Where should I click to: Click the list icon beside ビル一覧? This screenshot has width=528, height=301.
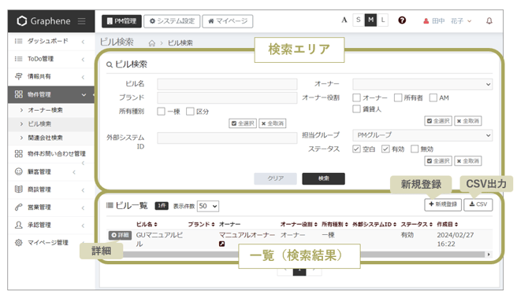point(110,205)
